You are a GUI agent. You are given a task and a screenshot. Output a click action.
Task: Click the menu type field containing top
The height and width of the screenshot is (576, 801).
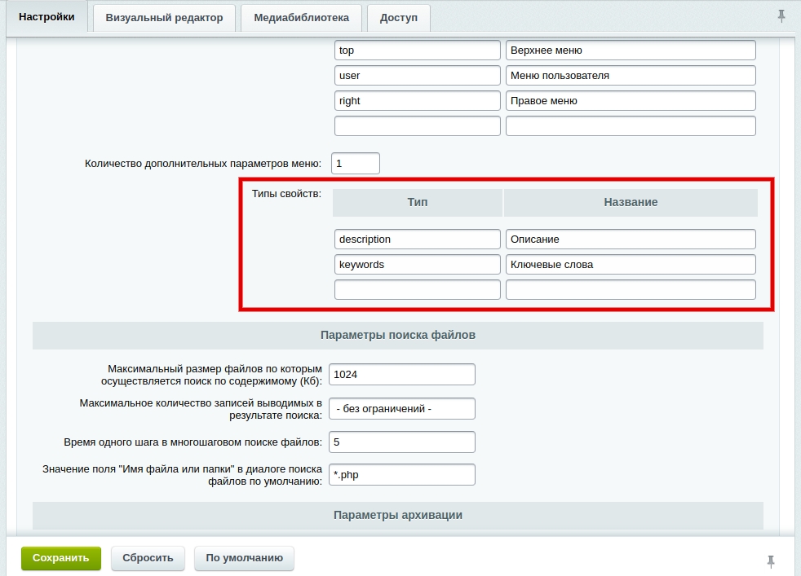click(x=417, y=51)
